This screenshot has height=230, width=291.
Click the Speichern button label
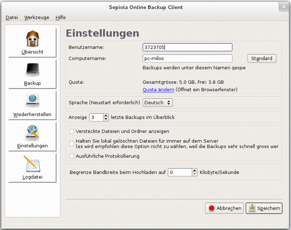pos(268,208)
